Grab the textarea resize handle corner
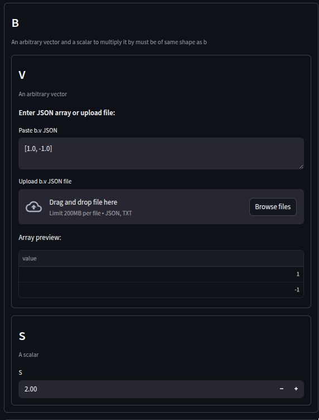This screenshot has height=420, width=319. [301, 167]
